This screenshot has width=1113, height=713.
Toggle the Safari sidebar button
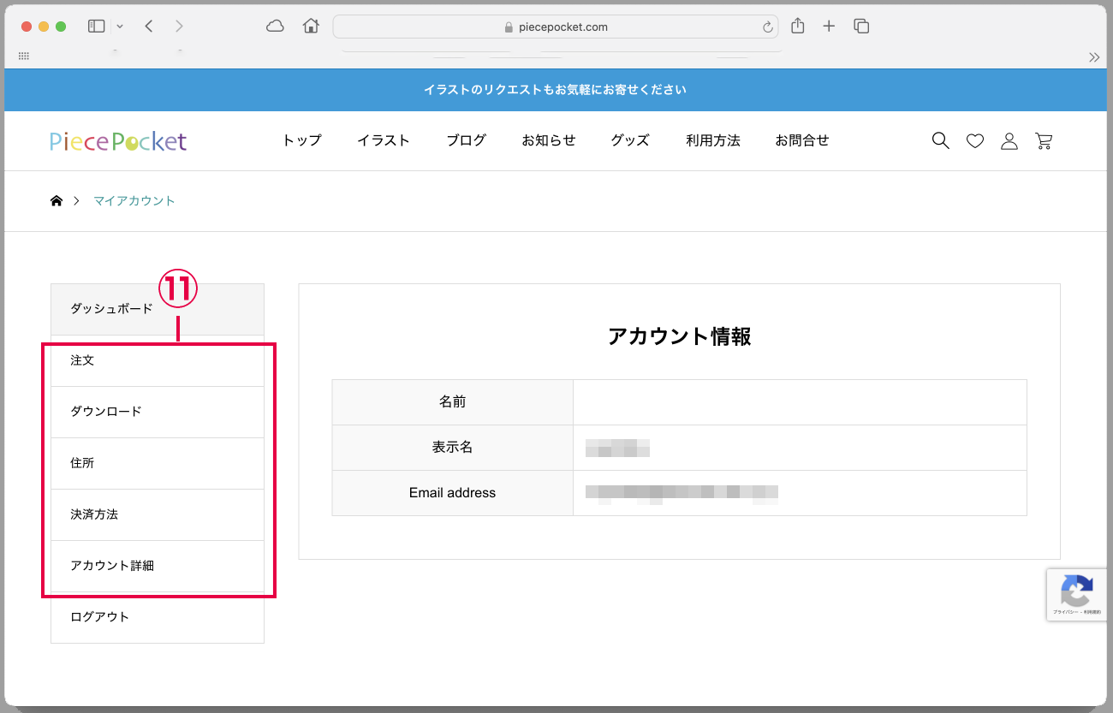coord(96,27)
